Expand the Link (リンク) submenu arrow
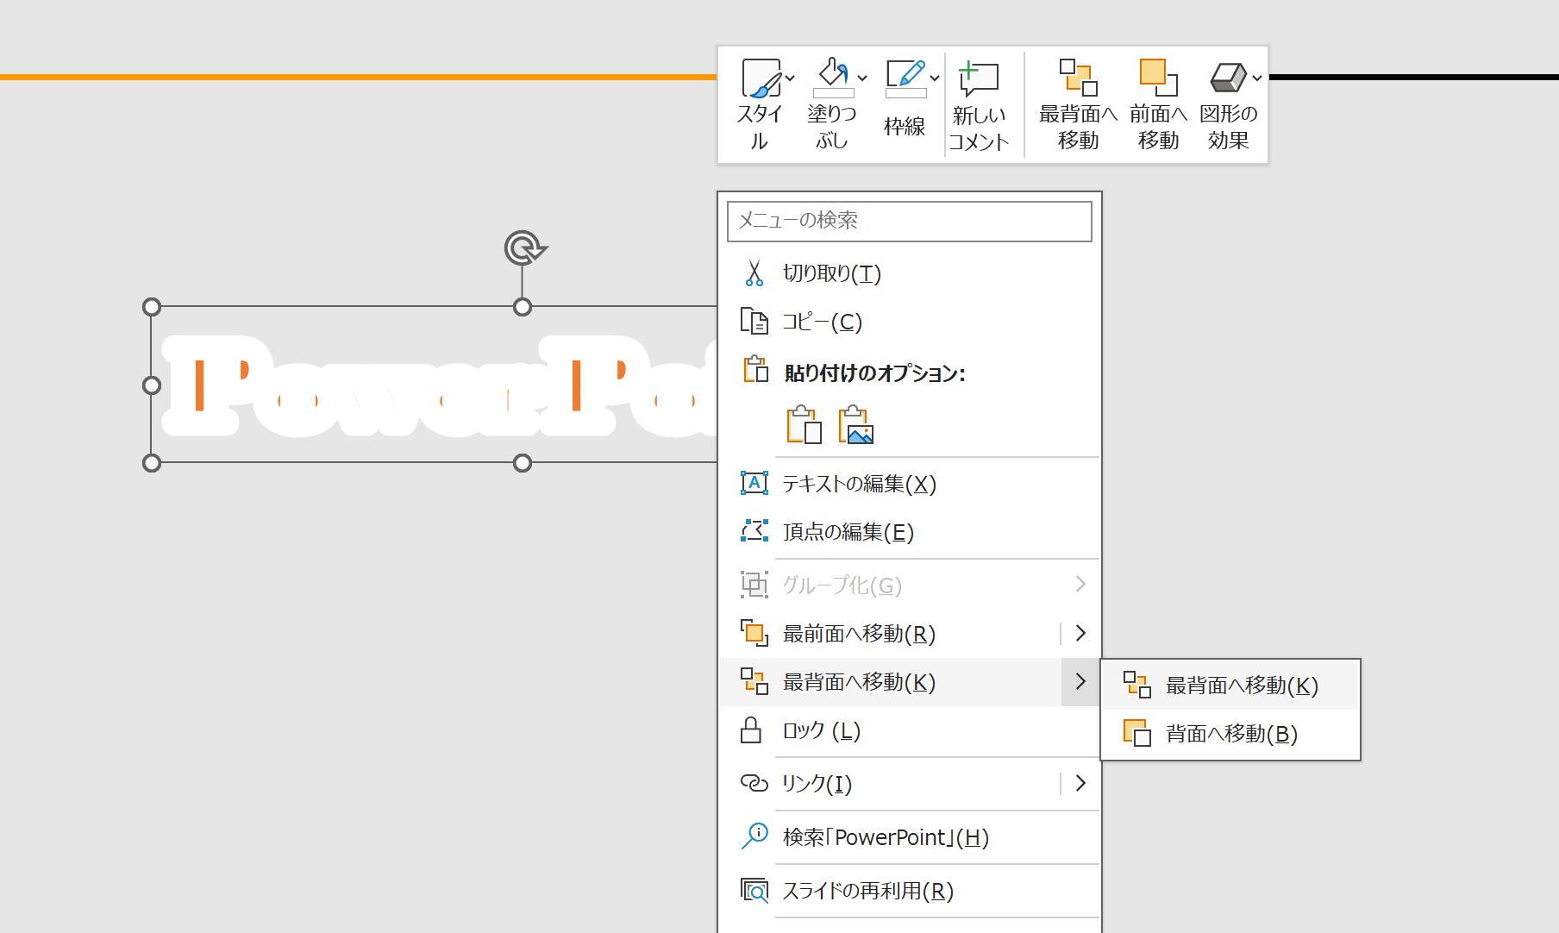The width and height of the screenshot is (1559, 933). [x=1080, y=784]
